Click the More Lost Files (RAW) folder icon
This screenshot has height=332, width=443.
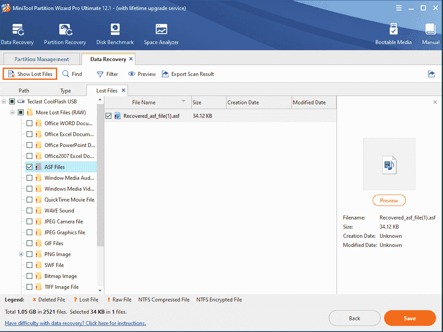30,113
